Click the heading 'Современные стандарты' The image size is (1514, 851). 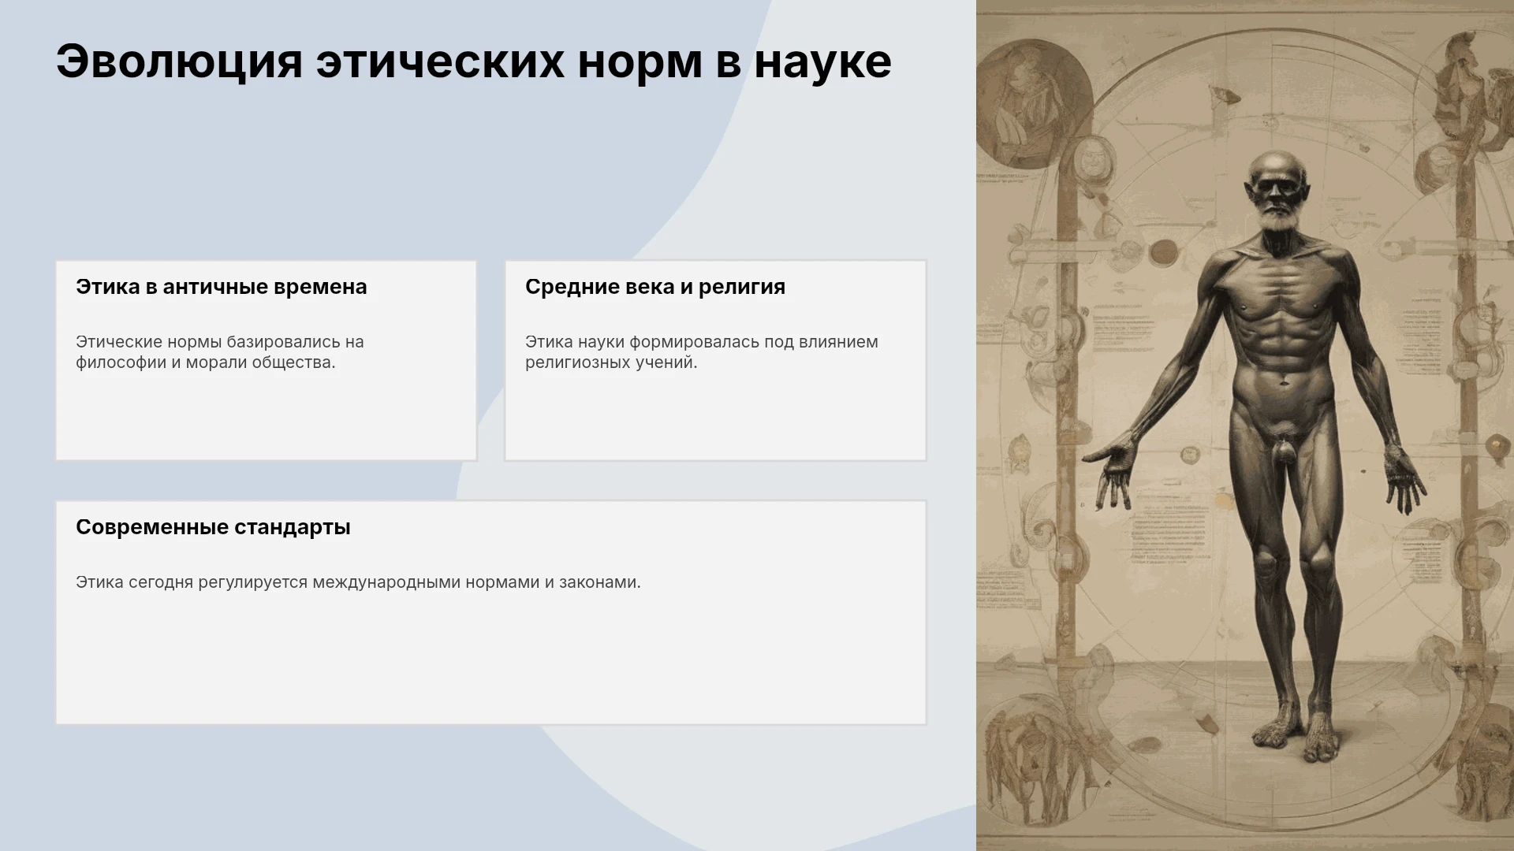coord(213,527)
